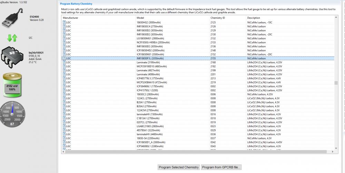Click the row icon for MCP5245B4A10 (4725mAh)
Viewport: 345px width, 173px height.
coord(64,82)
